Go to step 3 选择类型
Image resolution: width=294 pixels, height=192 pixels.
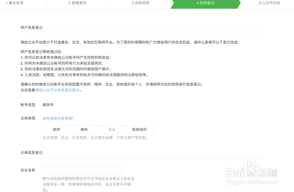(x=141, y=3)
